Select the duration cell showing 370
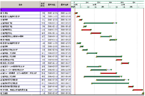 pyautogui.click(x=43, y=23)
